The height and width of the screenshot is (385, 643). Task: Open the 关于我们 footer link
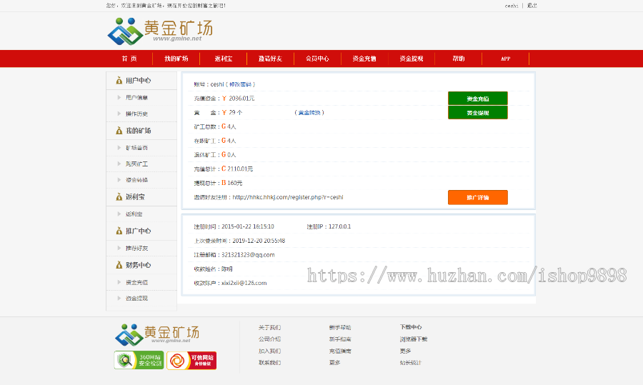pos(269,327)
